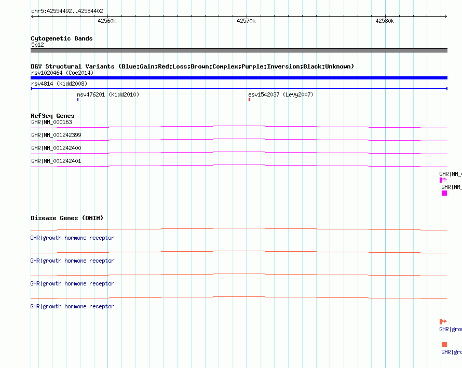Select the DGV Structural Variants track title
The width and height of the screenshot is (462, 368).
point(192,66)
